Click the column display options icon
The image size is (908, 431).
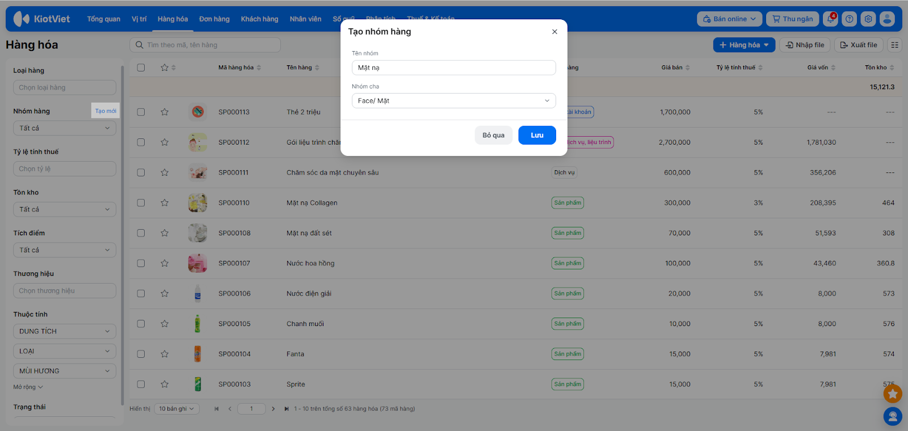(x=894, y=45)
